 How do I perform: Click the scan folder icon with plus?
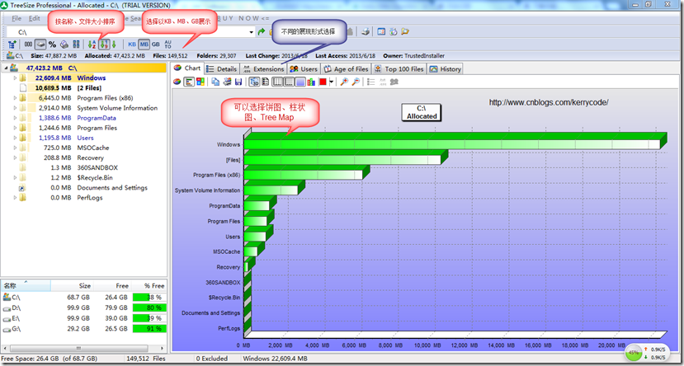tap(12, 44)
